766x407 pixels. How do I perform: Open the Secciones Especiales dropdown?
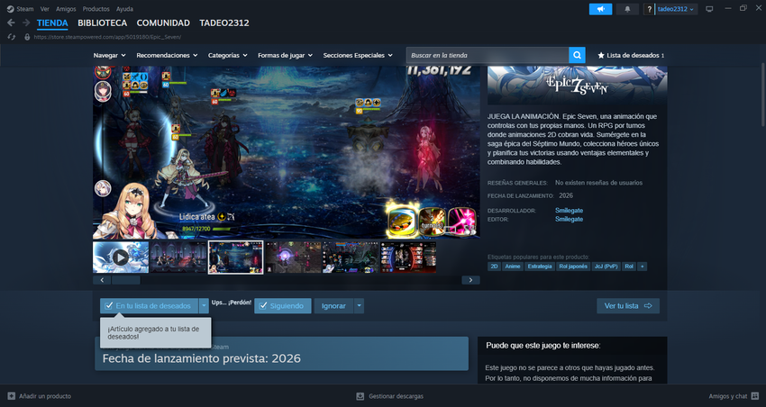click(358, 56)
